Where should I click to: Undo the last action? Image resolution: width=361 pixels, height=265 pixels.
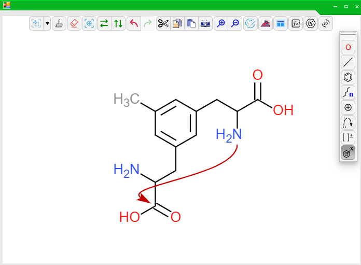[x=134, y=23]
